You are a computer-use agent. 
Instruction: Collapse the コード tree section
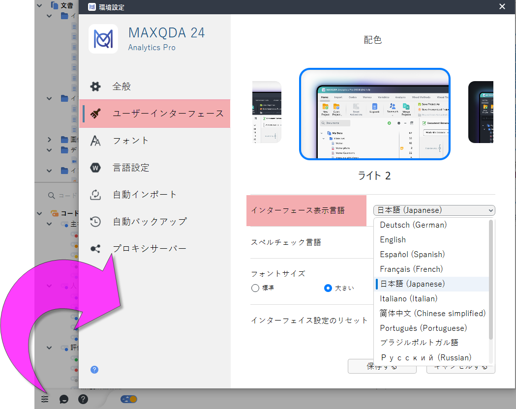coord(41,213)
